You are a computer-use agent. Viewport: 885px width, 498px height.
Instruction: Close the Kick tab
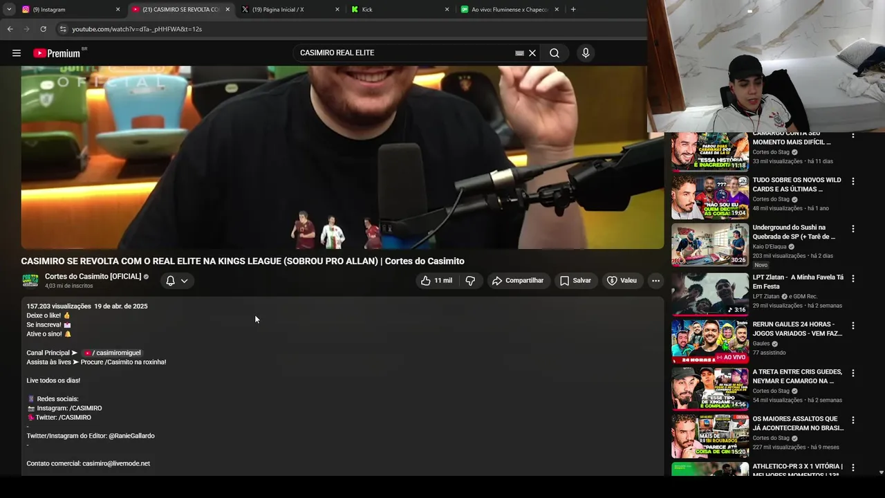[x=447, y=10]
